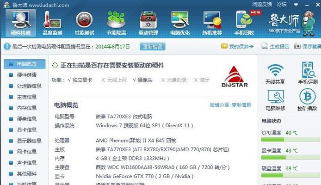Open 新机推荐 new PC recommendations
Screen dimensions: 321x185
click(x=212, y=23)
